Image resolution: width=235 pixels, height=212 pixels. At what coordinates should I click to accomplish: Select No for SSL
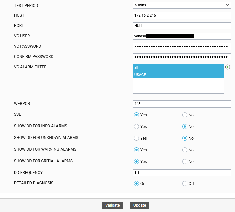pos(185,115)
